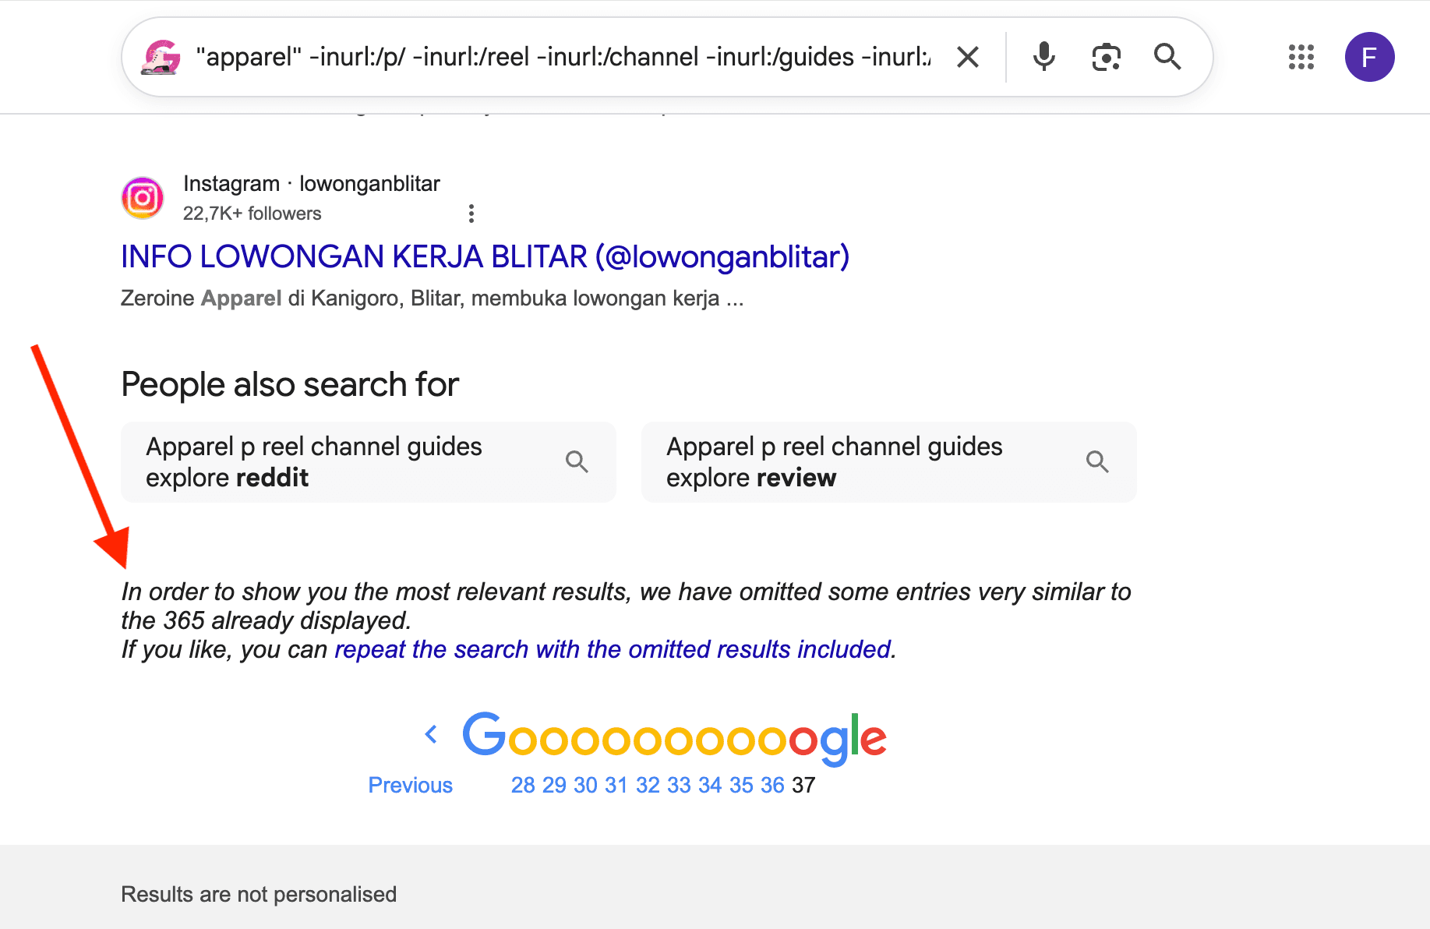Click inside the search input field
1430x929 pixels.
546,56
